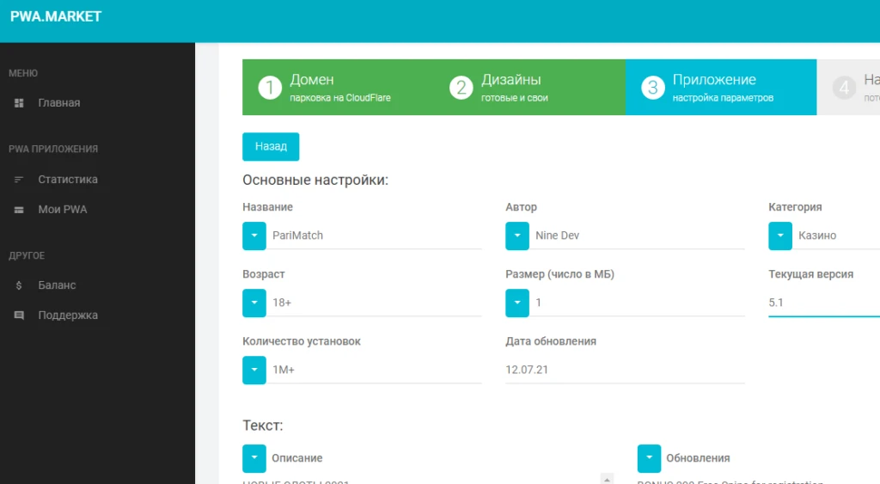Click the Главная dashboard icon in sidebar
Image resolution: width=880 pixels, height=484 pixels.
19,103
